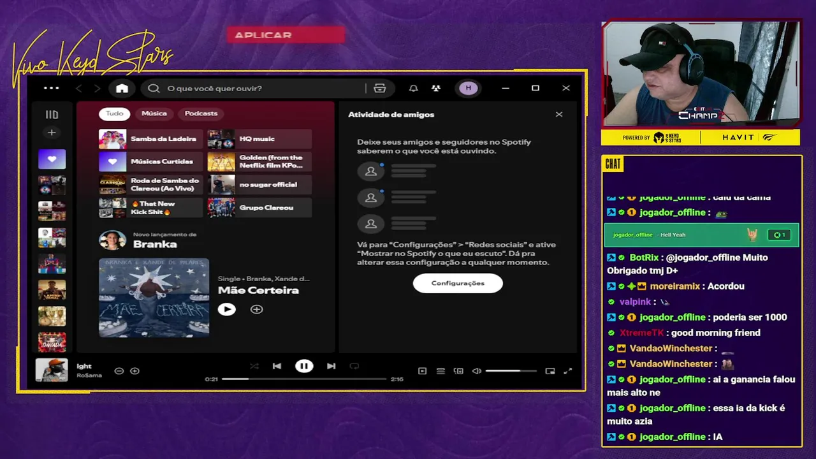
Task: Open the 'Grupo Clareou' card
Action: point(259,208)
